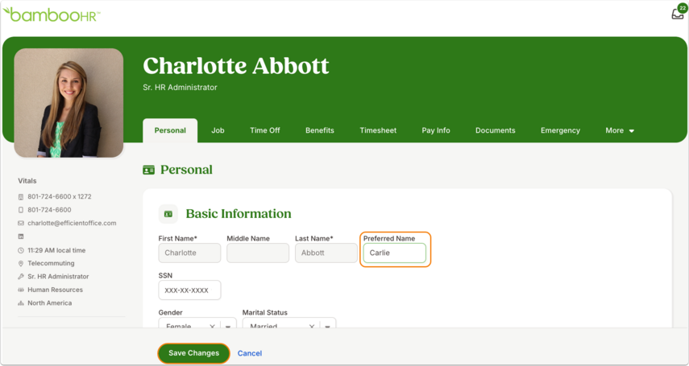Click Charlotte Abbott's profile photo

[x=69, y=103]
